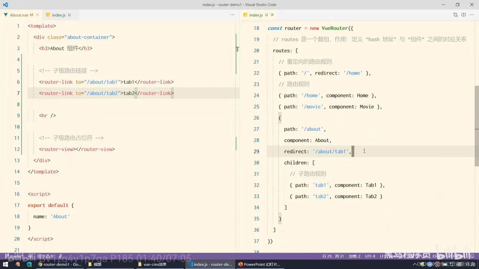
Task: Change the UTF-8 file encoding
Action: pos(370,256)
